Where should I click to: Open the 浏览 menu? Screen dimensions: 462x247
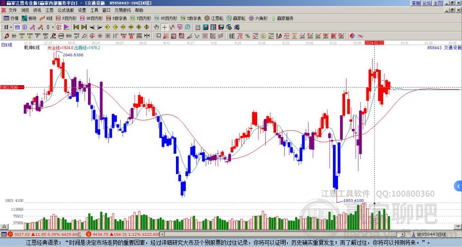pyautogui.click(x=25, y=10)
